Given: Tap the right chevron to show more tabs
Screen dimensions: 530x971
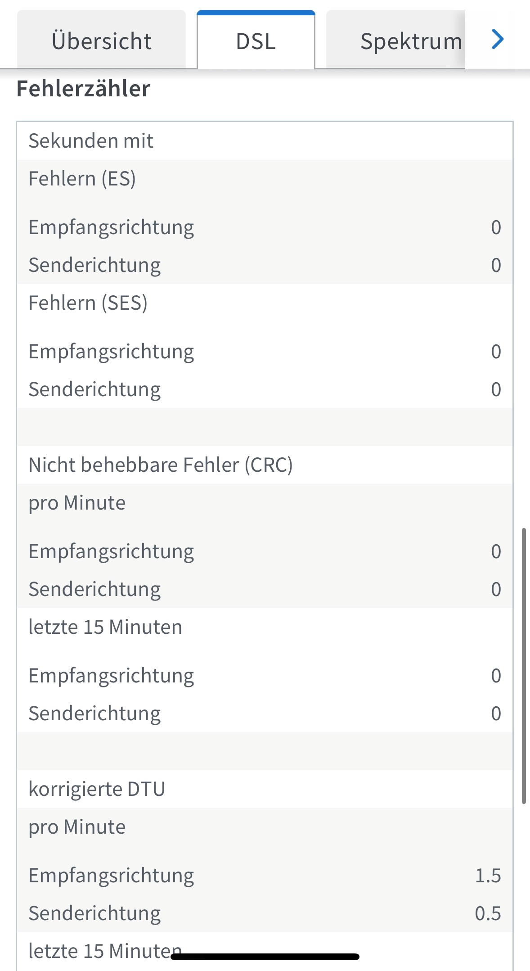Looking at the screenshot, I should tap(497, 40).
